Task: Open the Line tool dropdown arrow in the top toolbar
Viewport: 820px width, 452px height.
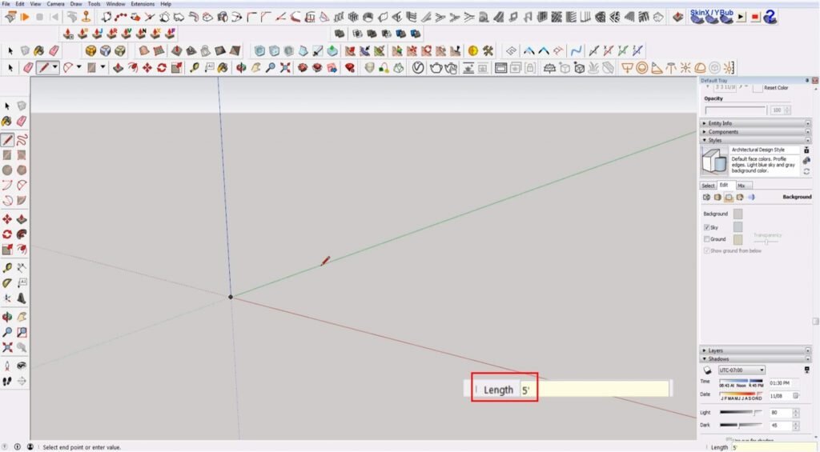Action: (x=54, y=67)
